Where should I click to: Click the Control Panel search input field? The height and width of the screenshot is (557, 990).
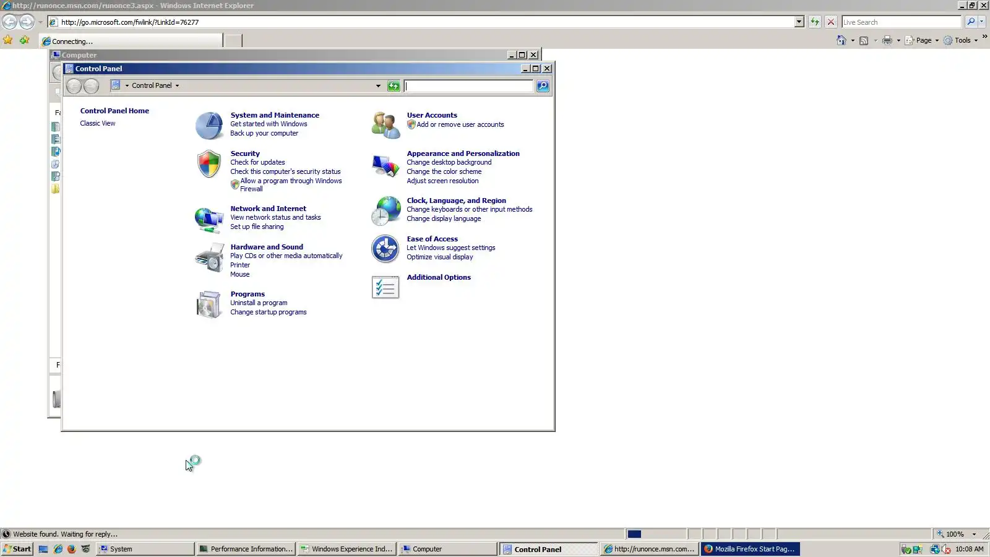point(468,86)
